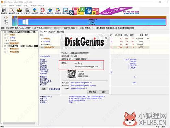Viewport: 170px width, 128px height.
Task: Select Local Disk (E:) in left tree
Action: coord(14,52)
